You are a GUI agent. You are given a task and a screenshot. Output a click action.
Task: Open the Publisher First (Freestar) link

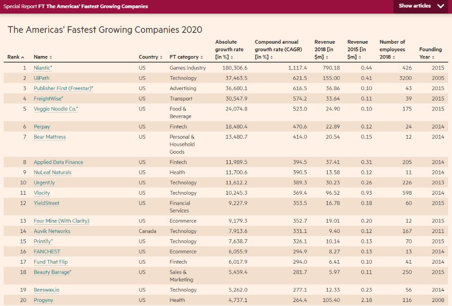[63, 88]
